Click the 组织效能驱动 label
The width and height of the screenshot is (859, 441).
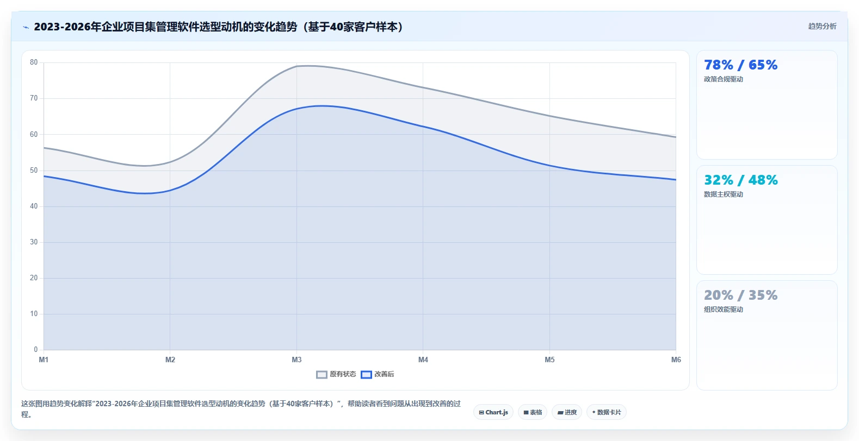tap(724, 310)
